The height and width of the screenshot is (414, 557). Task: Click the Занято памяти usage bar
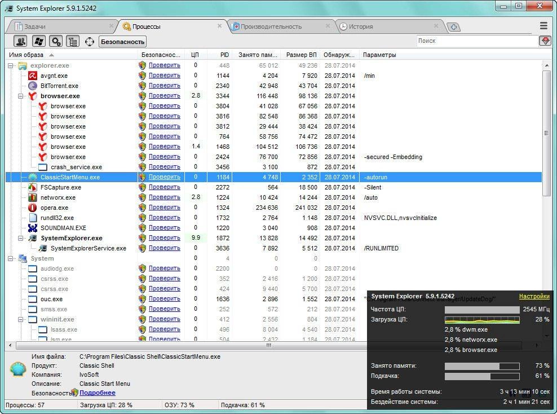click(482, 366)
